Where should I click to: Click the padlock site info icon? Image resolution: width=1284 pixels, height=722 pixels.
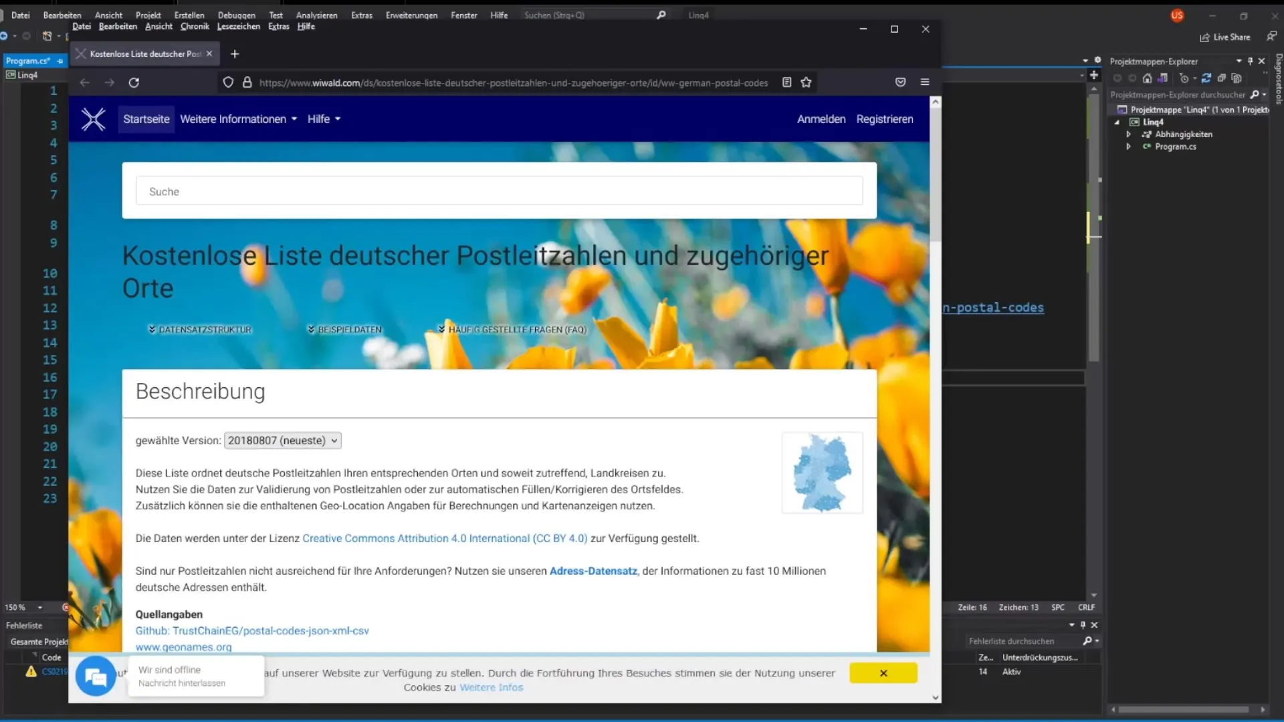pyautogui.click(x=247, y=82)
